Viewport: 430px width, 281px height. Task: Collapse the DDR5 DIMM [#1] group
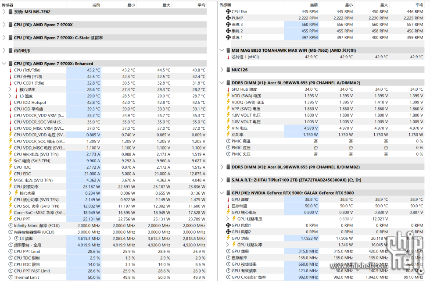click(222, 83)
